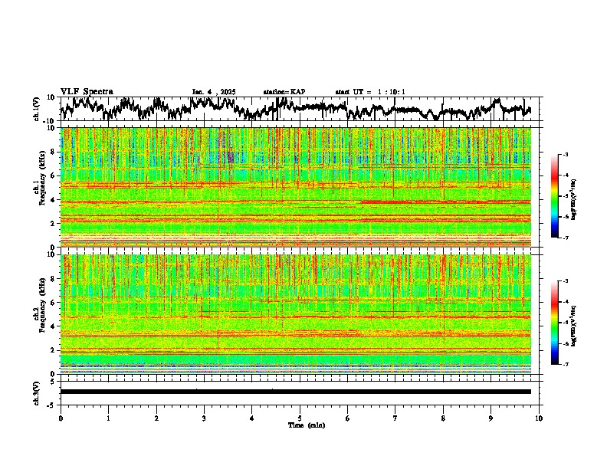Click the "station=KAP" header label
The image size is (607, 469).
click(284, 92)
